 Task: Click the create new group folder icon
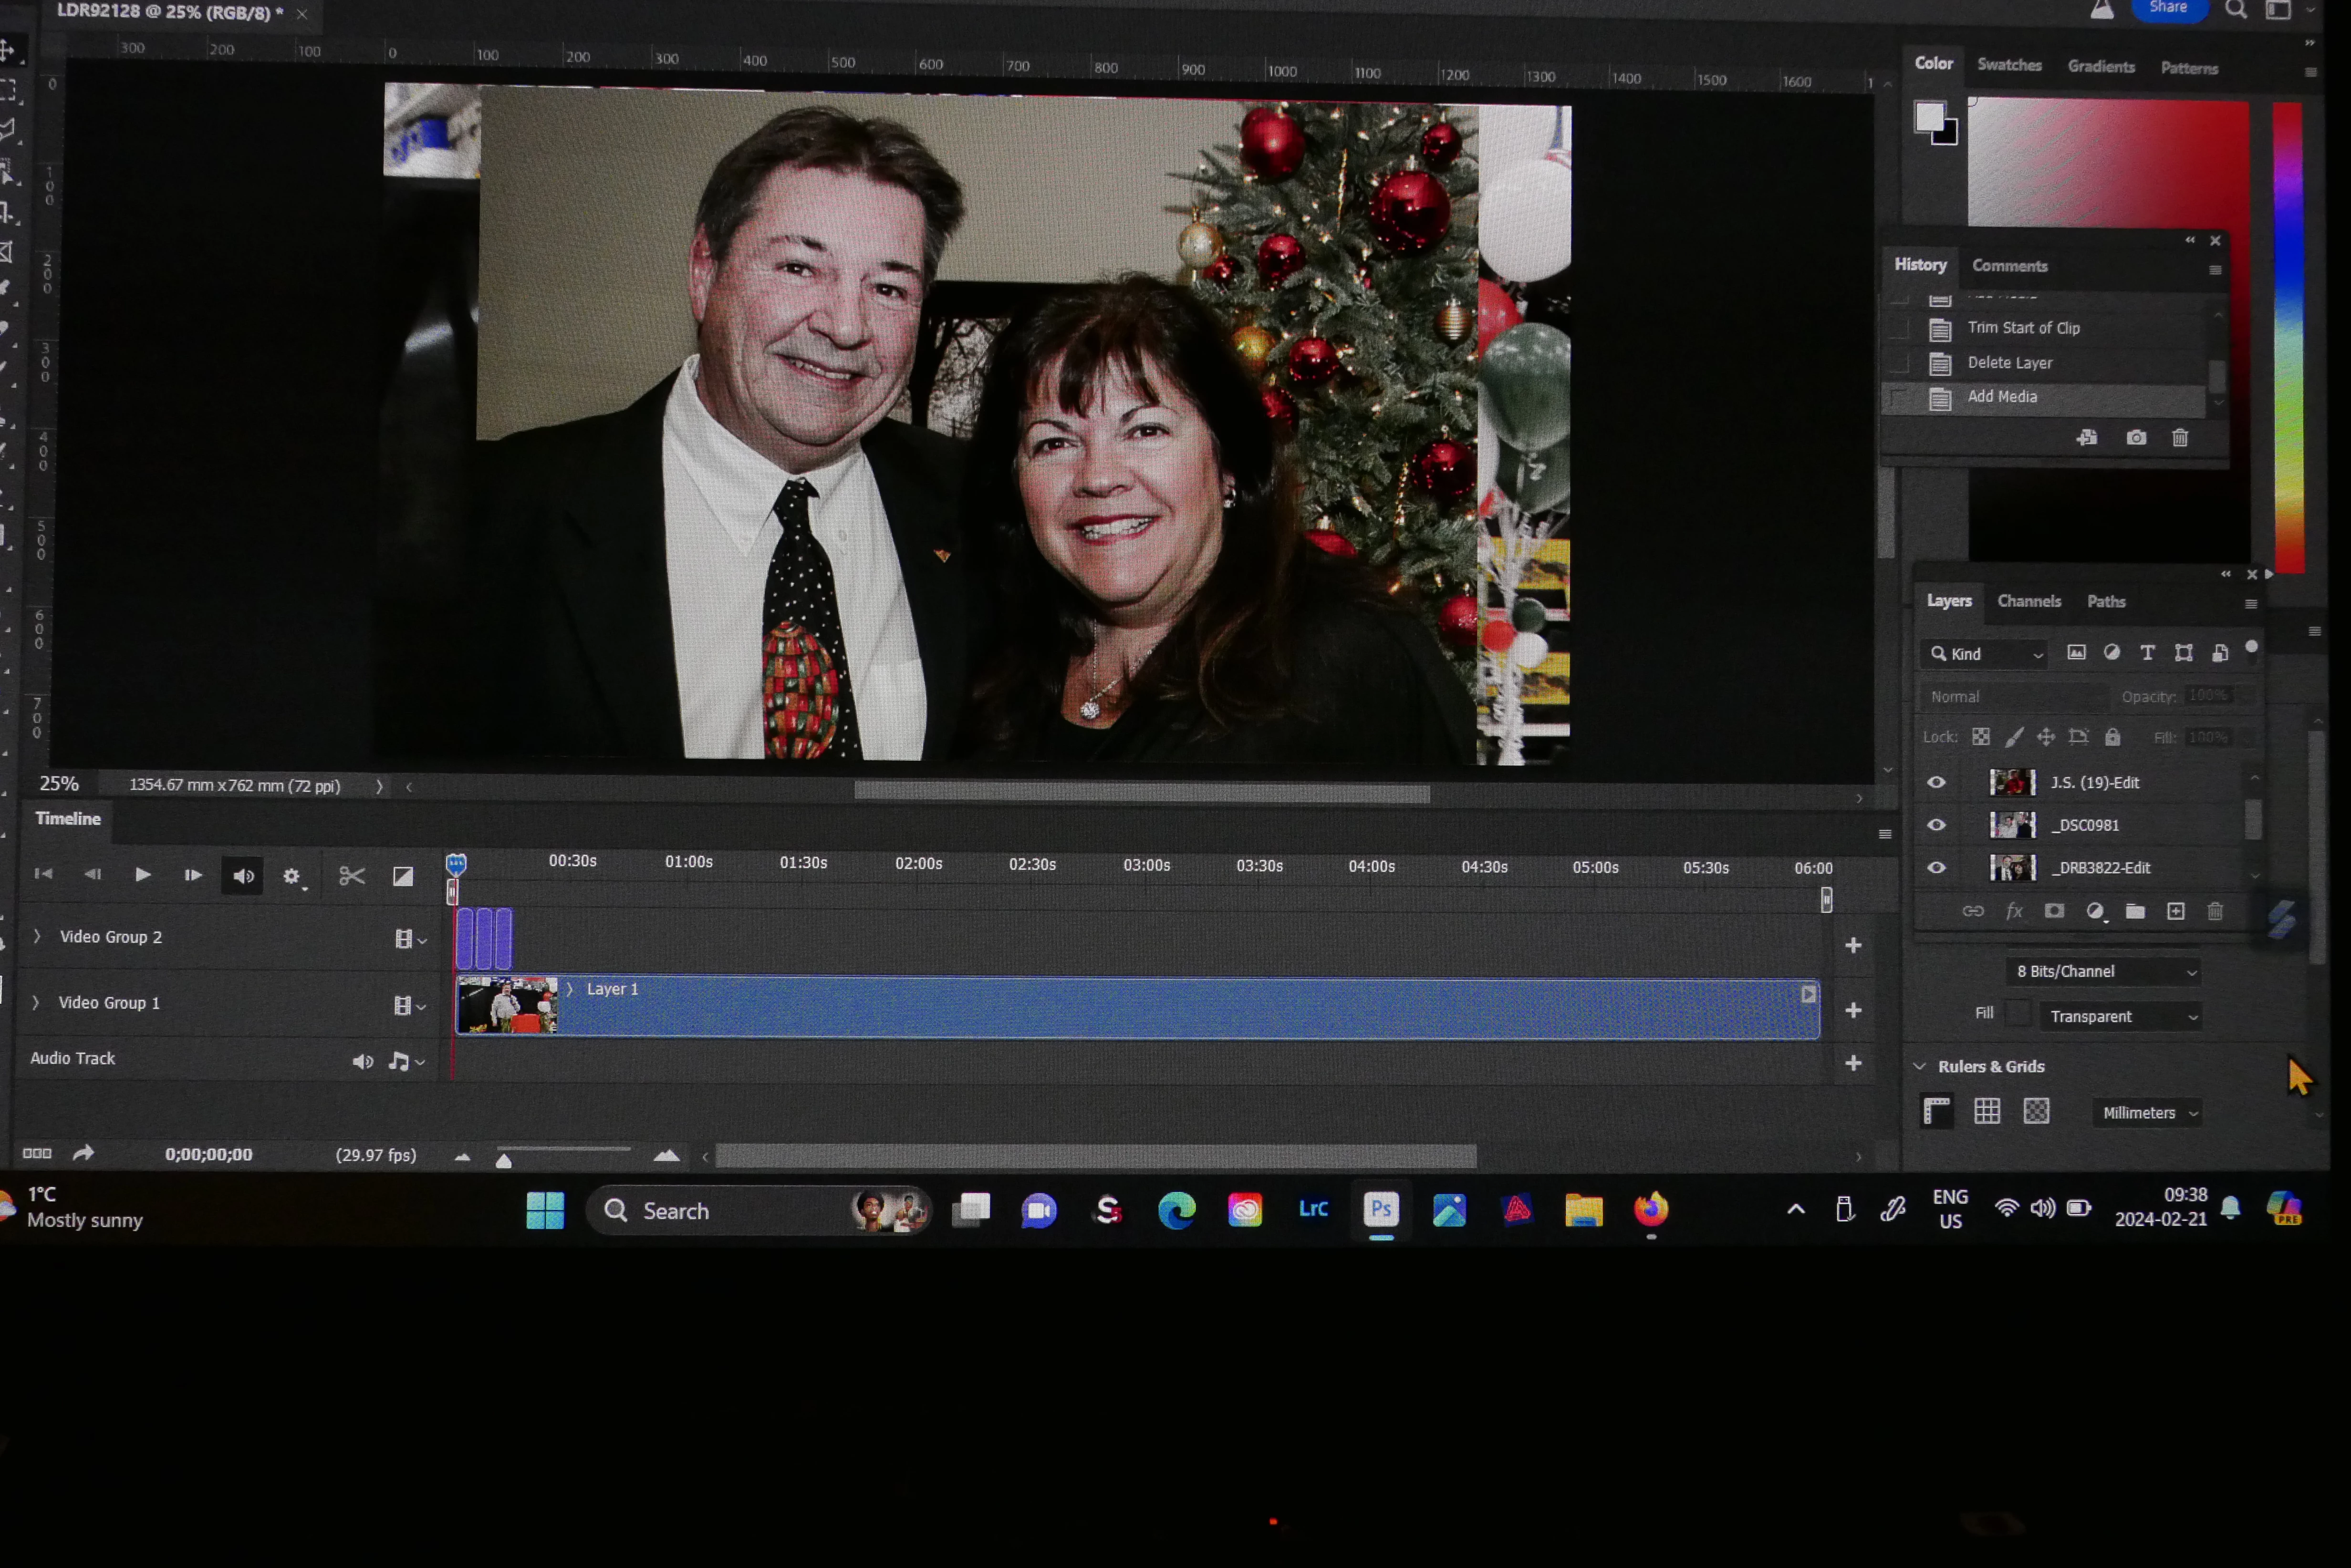[x=2135, y=911]
